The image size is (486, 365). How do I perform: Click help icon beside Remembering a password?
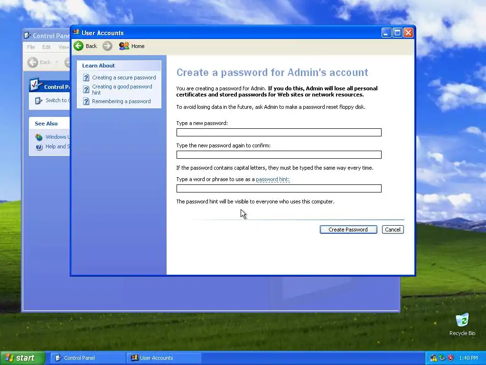[x=86, y=102]
